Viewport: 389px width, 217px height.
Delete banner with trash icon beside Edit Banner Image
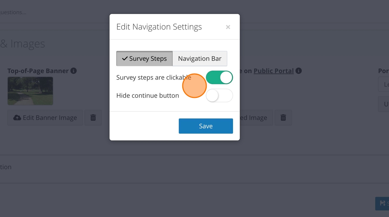[x=93, y=118]
